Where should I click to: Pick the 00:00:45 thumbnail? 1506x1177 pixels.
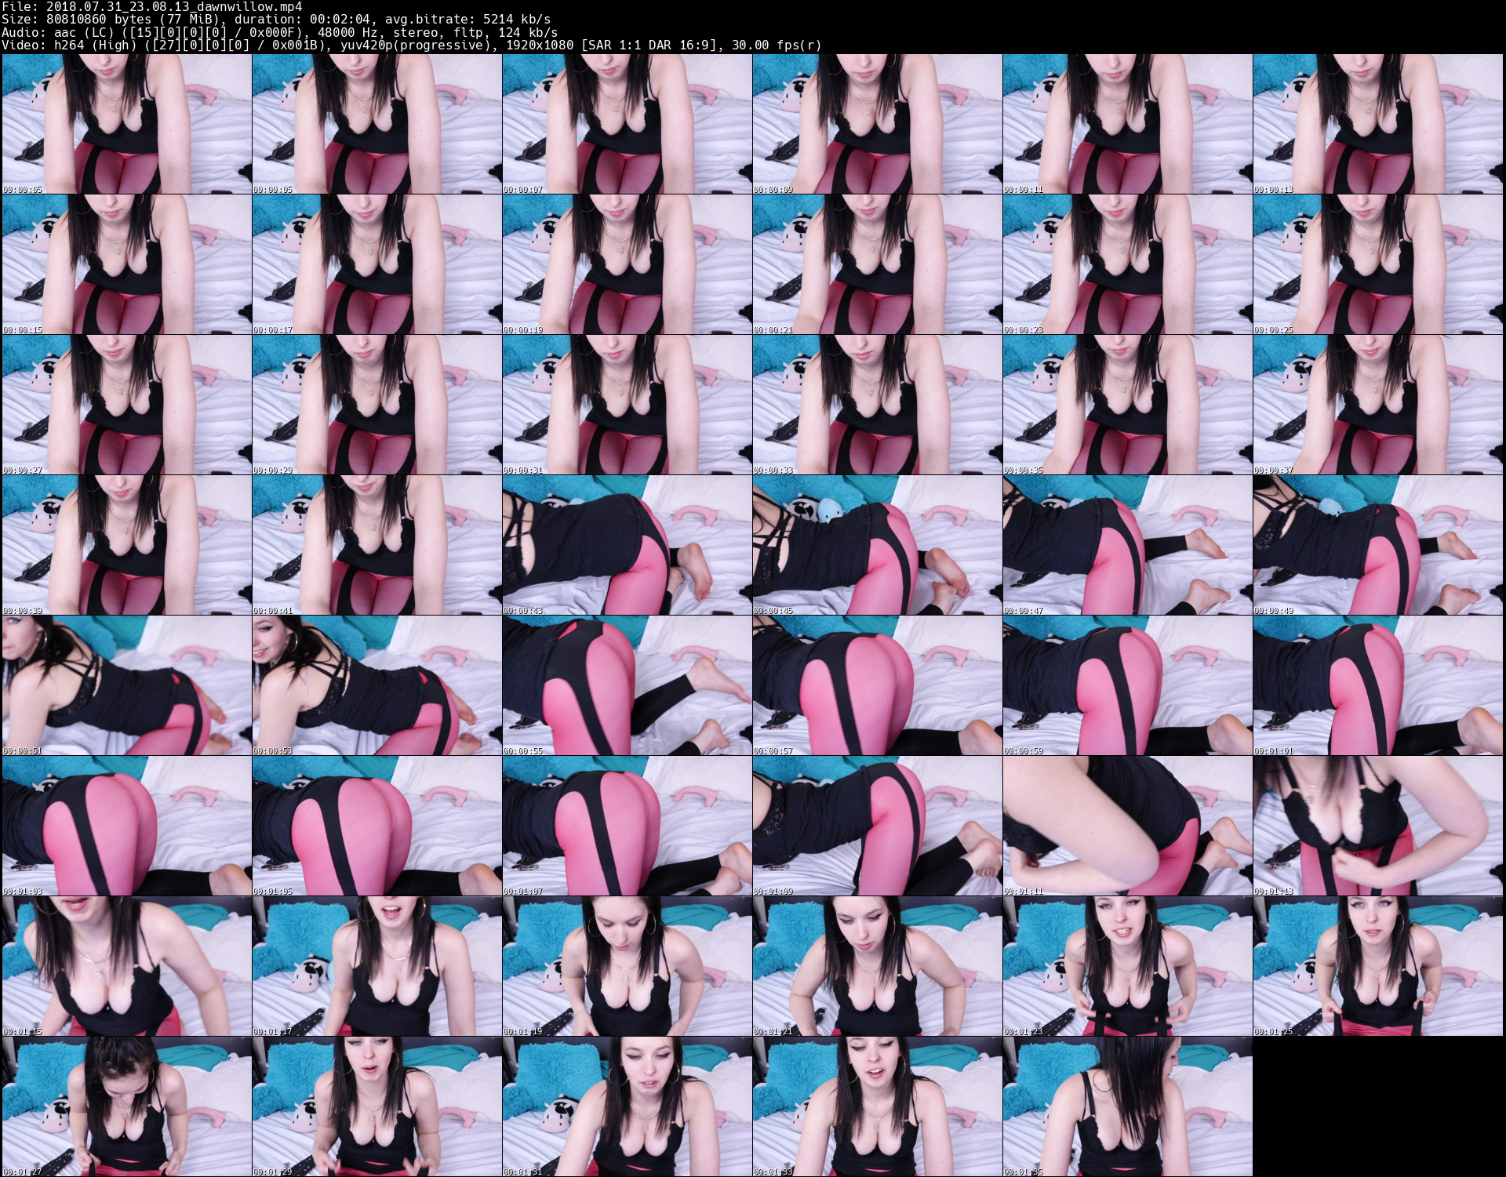[x=877, y=545]
